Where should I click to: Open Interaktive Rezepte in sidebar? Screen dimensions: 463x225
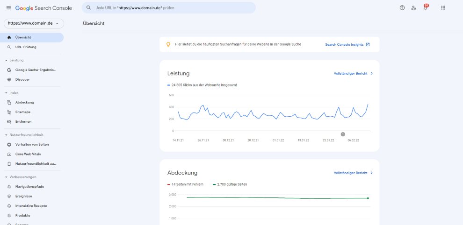coord(32,206)
